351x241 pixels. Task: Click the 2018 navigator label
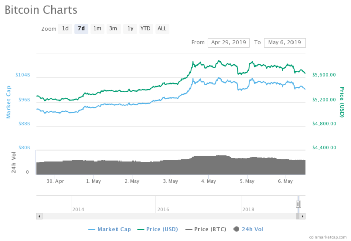[248, 209]
